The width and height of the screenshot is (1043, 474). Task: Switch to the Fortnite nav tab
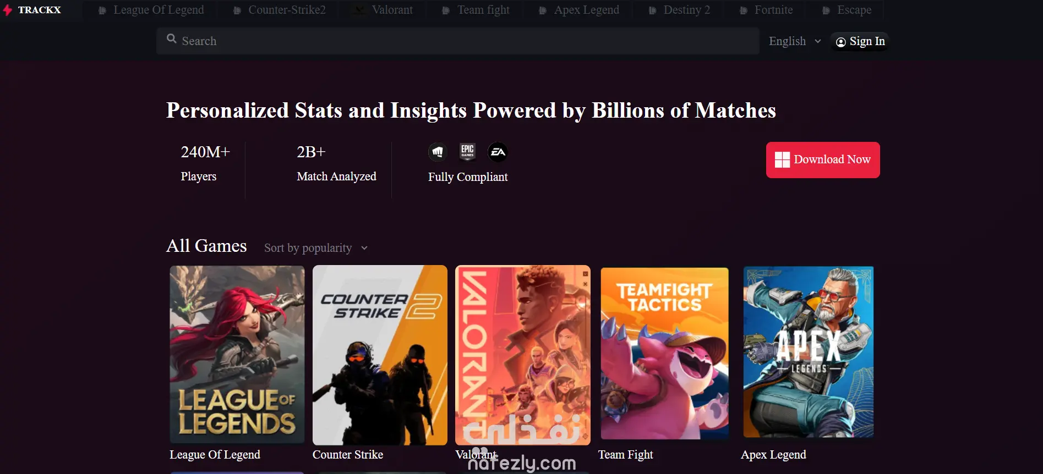766,10
